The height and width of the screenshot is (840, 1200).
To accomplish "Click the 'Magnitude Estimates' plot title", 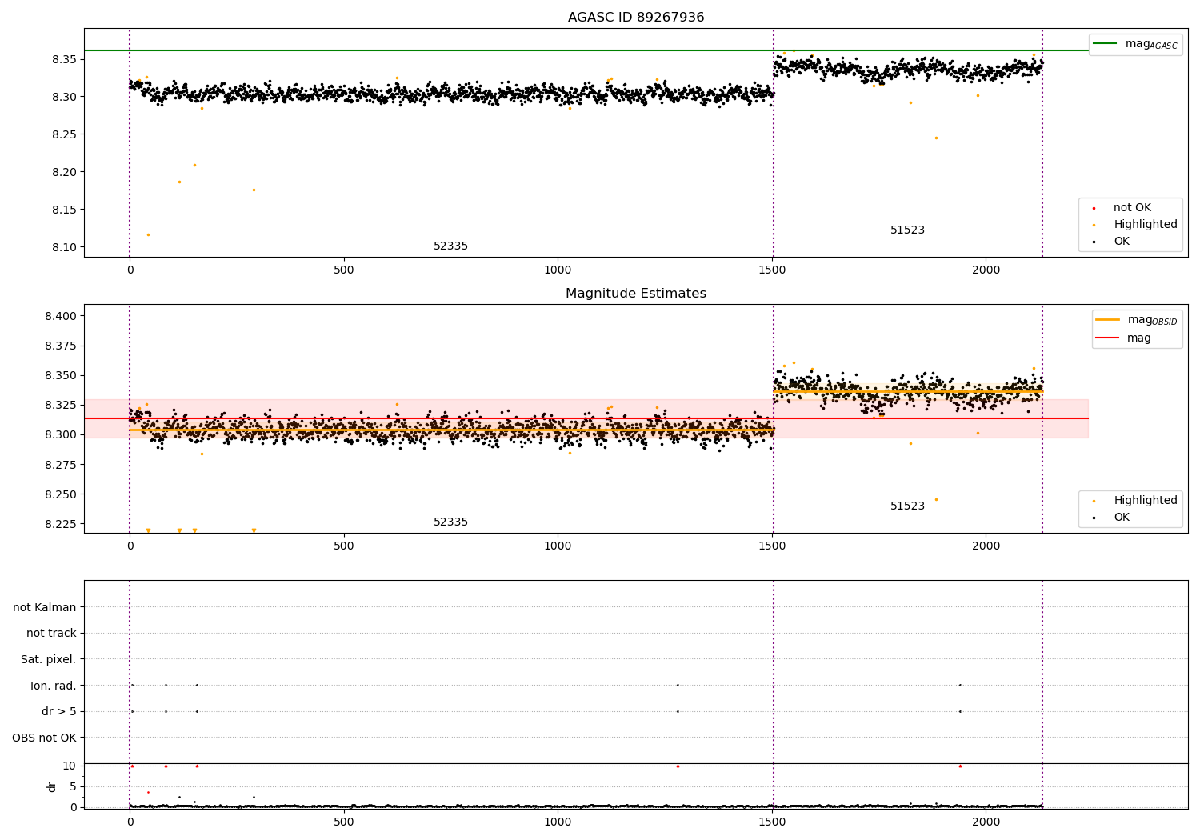I will (636, 294).
